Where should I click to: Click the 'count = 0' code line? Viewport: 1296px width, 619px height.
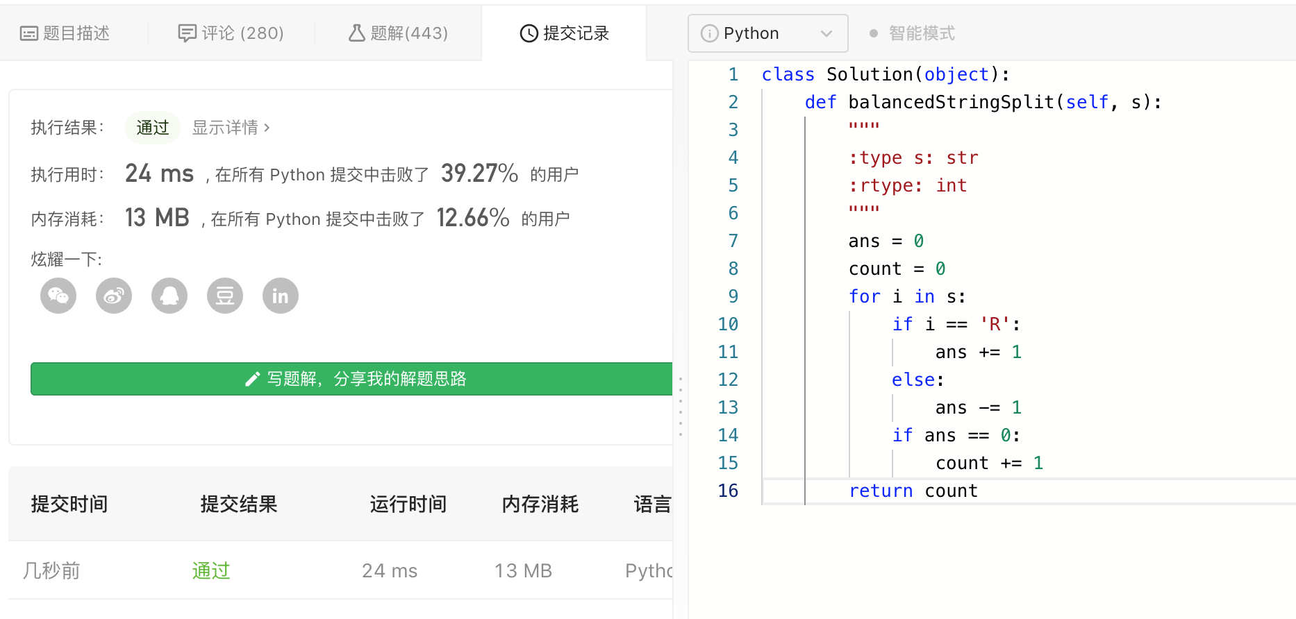pyautogui.click(x=897, y=269)
